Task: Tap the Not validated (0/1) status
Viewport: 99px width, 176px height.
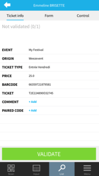Action: click(x=21, y=27)
